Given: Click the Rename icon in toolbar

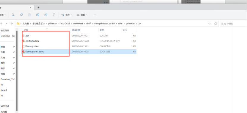Looking at the screenshot, I should click(x=38, y=15).
